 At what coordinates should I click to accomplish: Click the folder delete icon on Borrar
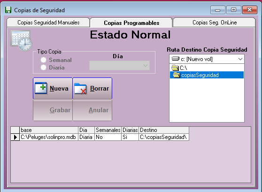[x=80, y=89]
